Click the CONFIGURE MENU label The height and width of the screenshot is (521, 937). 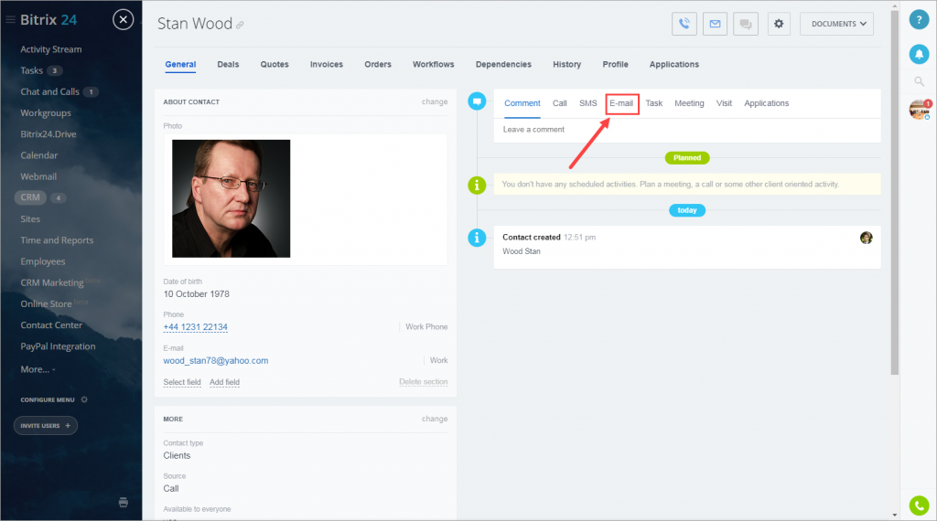coord(48,399)
